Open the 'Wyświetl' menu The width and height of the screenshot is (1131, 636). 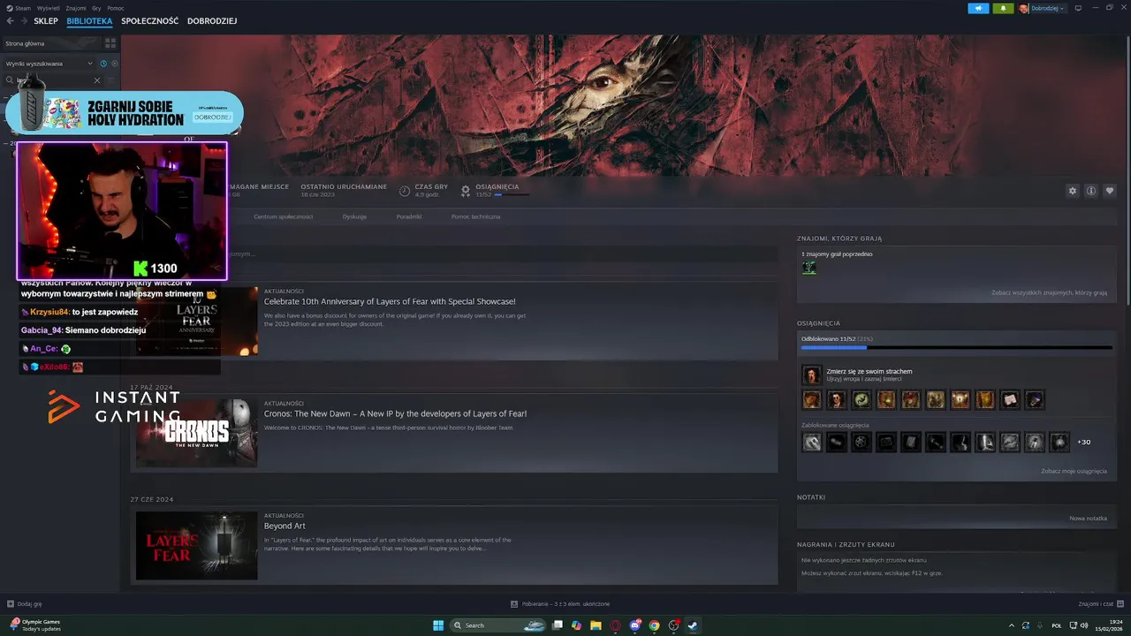coord(49,8)
